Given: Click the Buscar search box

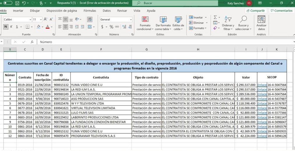Looking at the screenshot, I should [x=175, y=3].
